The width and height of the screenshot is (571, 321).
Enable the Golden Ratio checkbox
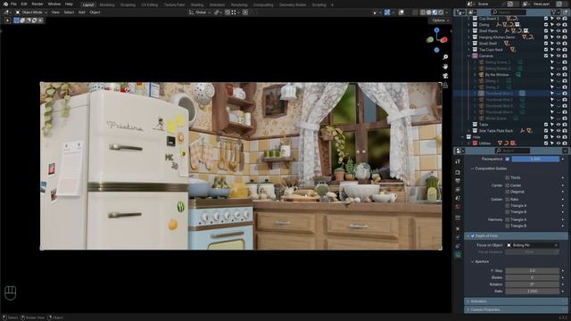pyautogui.click(x=508, y=200)
